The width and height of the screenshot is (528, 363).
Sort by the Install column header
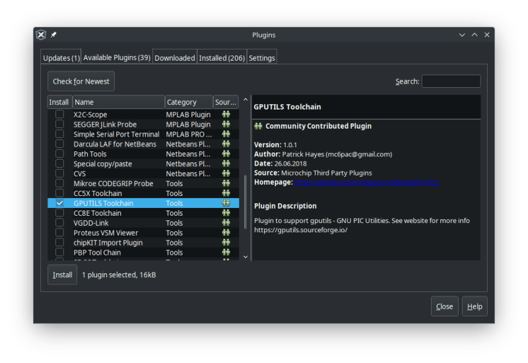pos(59,102)
